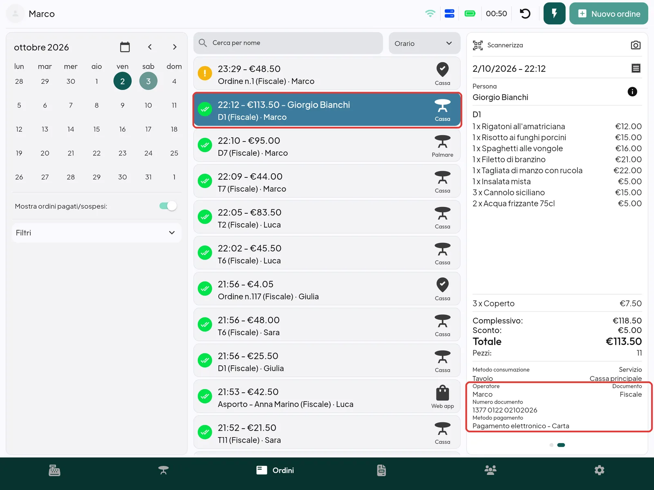The width and height of the screenshot is (654, 490).
Task: Click the Nuovo ordine button
Action: pos(609,13)
